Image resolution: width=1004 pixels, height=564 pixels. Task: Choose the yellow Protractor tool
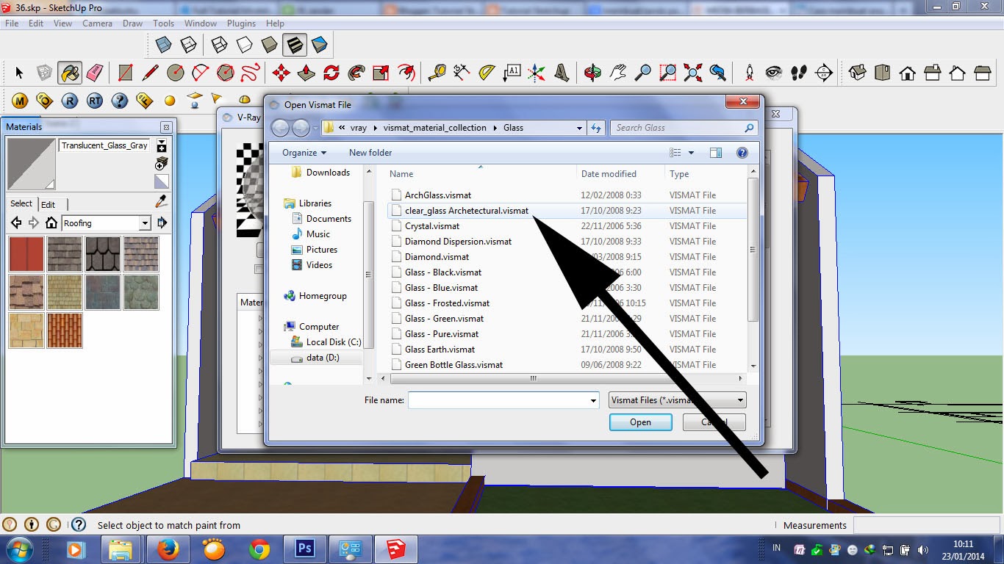487,73
